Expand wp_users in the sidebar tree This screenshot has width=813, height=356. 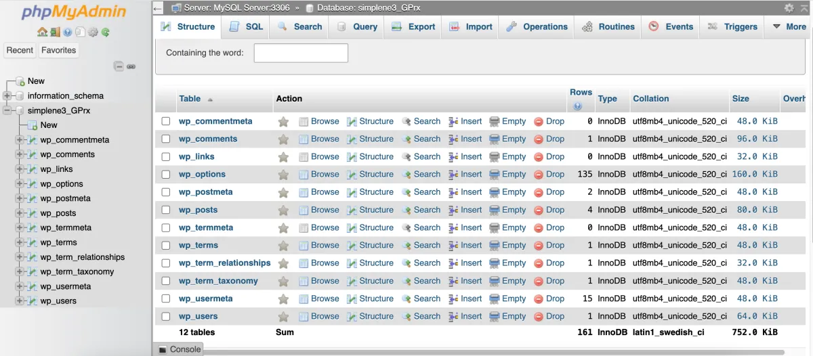[x=20, y=301]
